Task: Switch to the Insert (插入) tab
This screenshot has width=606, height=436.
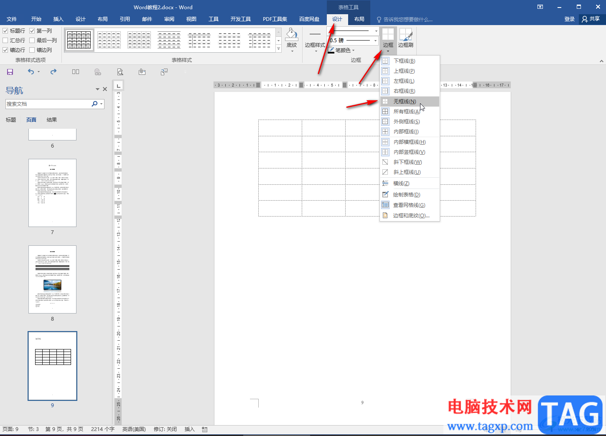Action: pos(59,19)
